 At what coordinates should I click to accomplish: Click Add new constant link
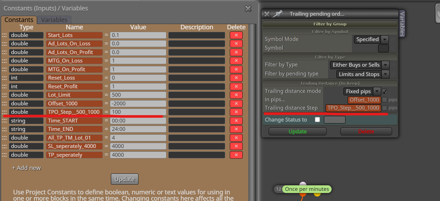point(27,168)
